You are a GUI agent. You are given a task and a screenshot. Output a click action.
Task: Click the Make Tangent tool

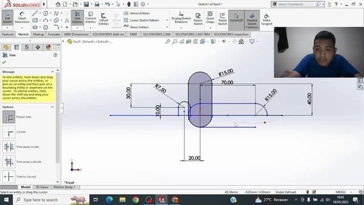(x=267, y=19)
